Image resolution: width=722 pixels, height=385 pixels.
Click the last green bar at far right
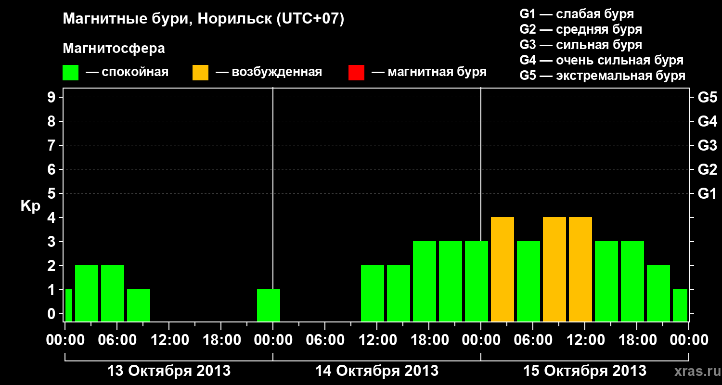680,305
